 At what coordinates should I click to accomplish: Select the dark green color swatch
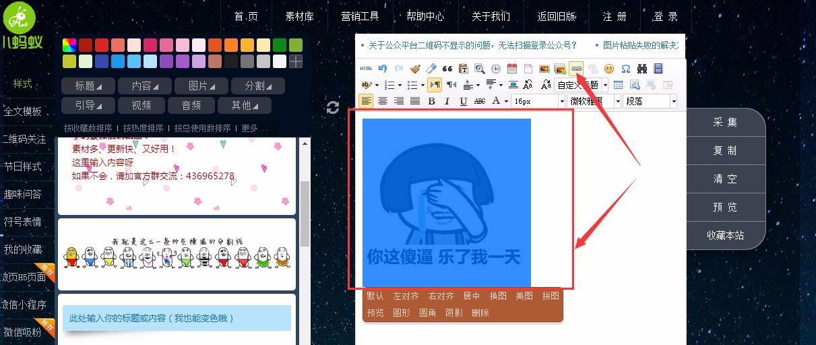tap(280, 45)
